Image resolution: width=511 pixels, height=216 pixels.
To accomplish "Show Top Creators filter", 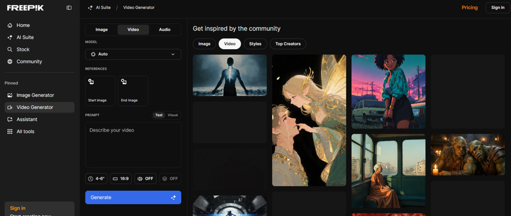I will [x=288, y=44].
